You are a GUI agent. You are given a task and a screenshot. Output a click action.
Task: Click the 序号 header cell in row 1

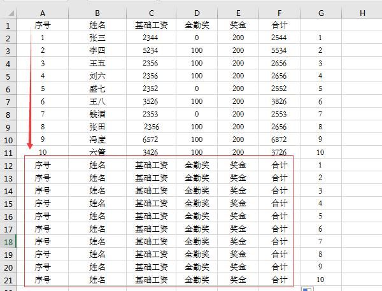(x=43, y=25)
